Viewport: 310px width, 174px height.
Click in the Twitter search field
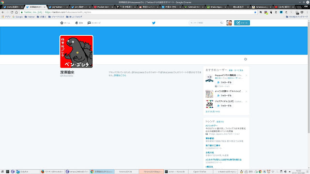(x=205, y=23)
